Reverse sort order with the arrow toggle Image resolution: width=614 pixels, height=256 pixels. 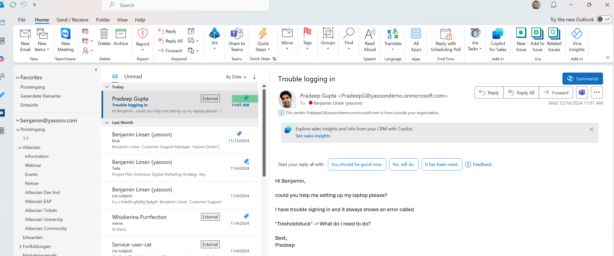[254, 77]
